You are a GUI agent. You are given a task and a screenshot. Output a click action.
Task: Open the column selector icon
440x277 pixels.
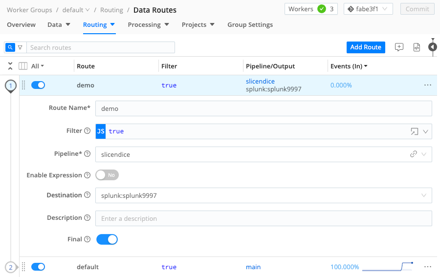(23, 66)
